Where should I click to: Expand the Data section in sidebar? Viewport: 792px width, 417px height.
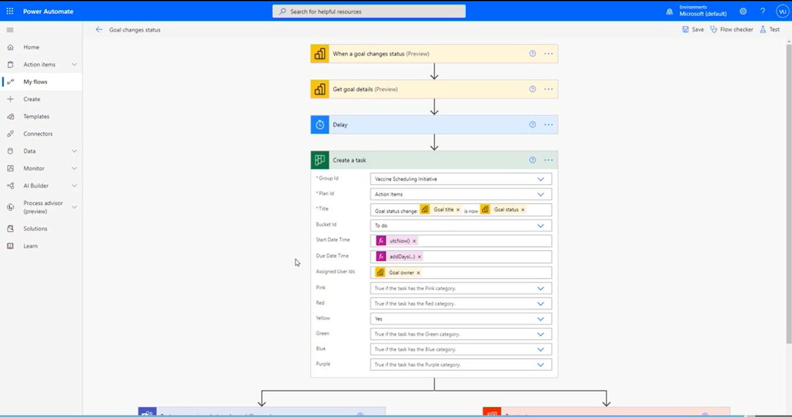tap(74, 151)
